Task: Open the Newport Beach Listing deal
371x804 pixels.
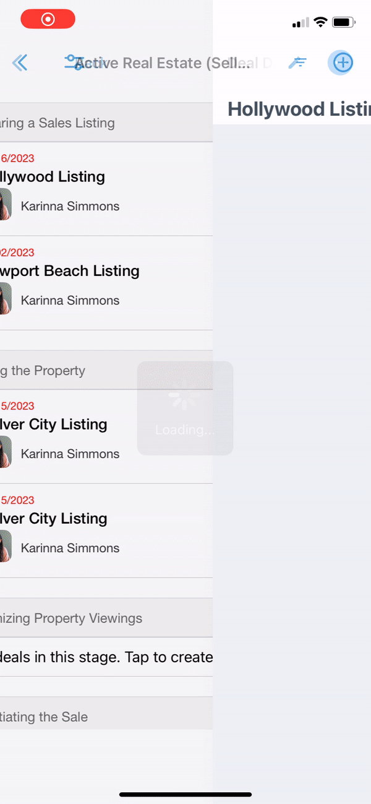Action: coord(70,271)
